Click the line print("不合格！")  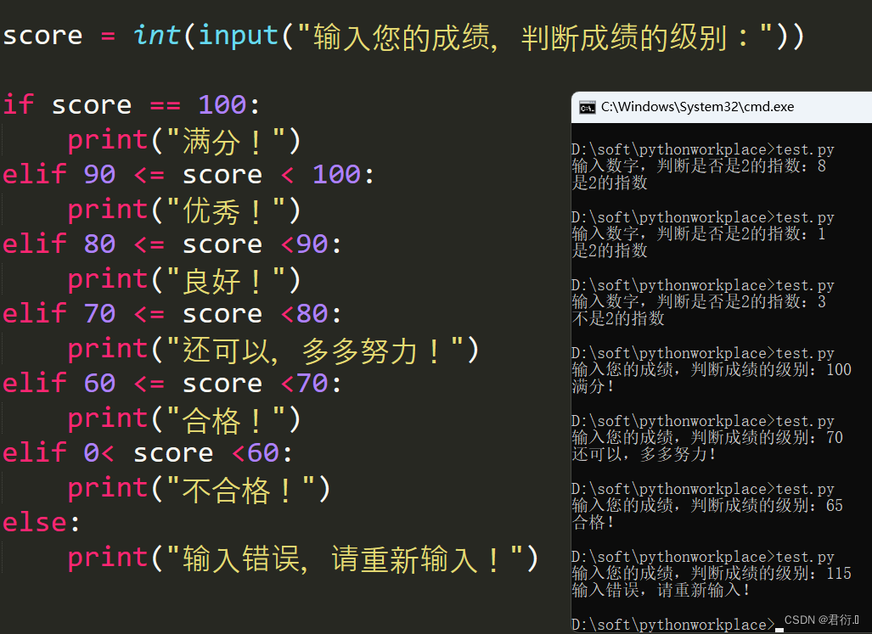tap(199, 488)
